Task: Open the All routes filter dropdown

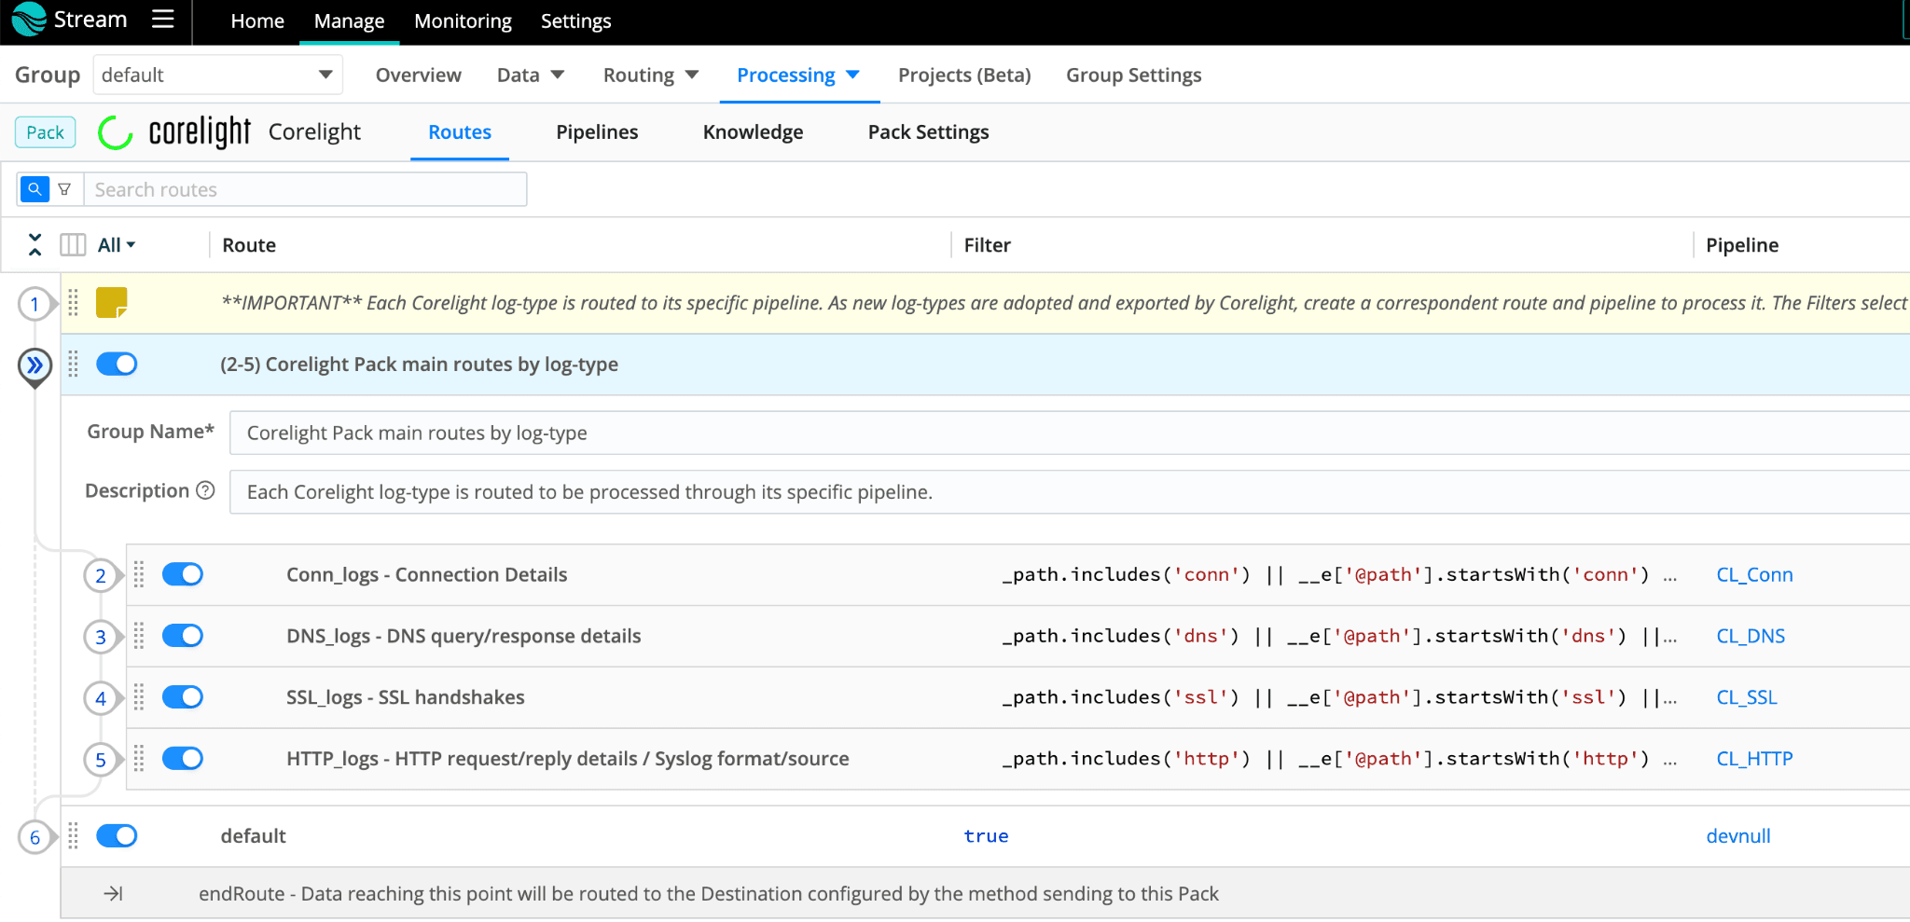Action: pos(117,244)
